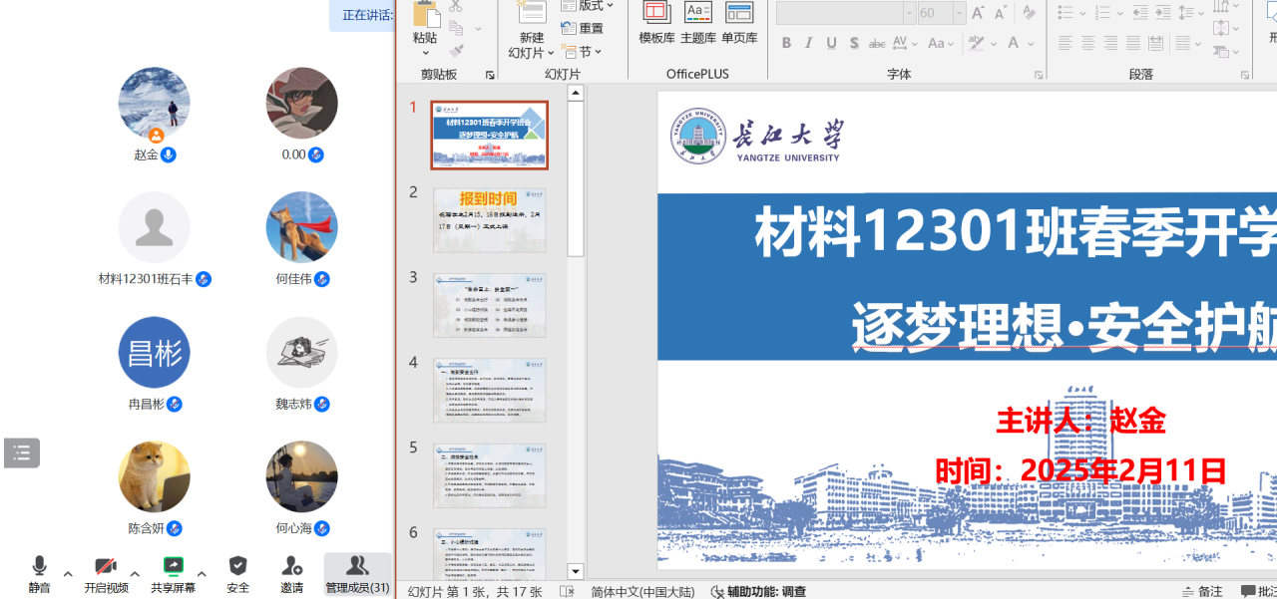Click the 重置 reset button
The height and width of the screenshot is (599, 1277).
point(583,29)
